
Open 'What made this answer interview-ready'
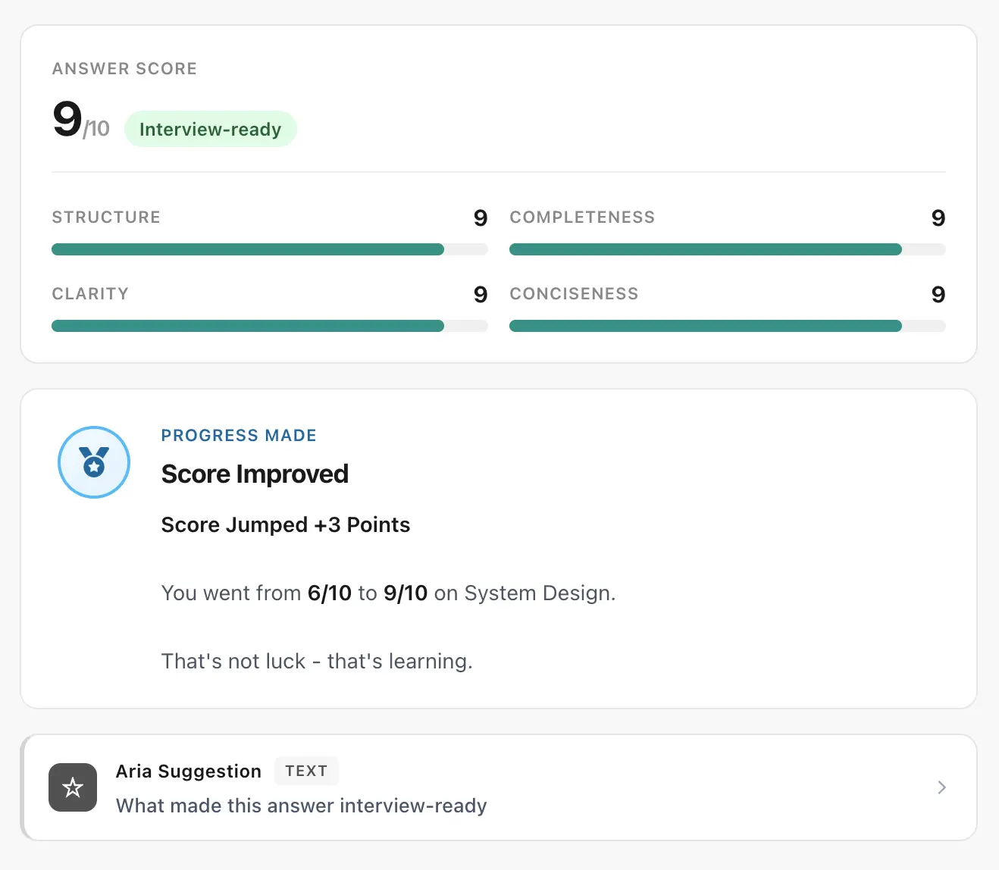(301, 806)
